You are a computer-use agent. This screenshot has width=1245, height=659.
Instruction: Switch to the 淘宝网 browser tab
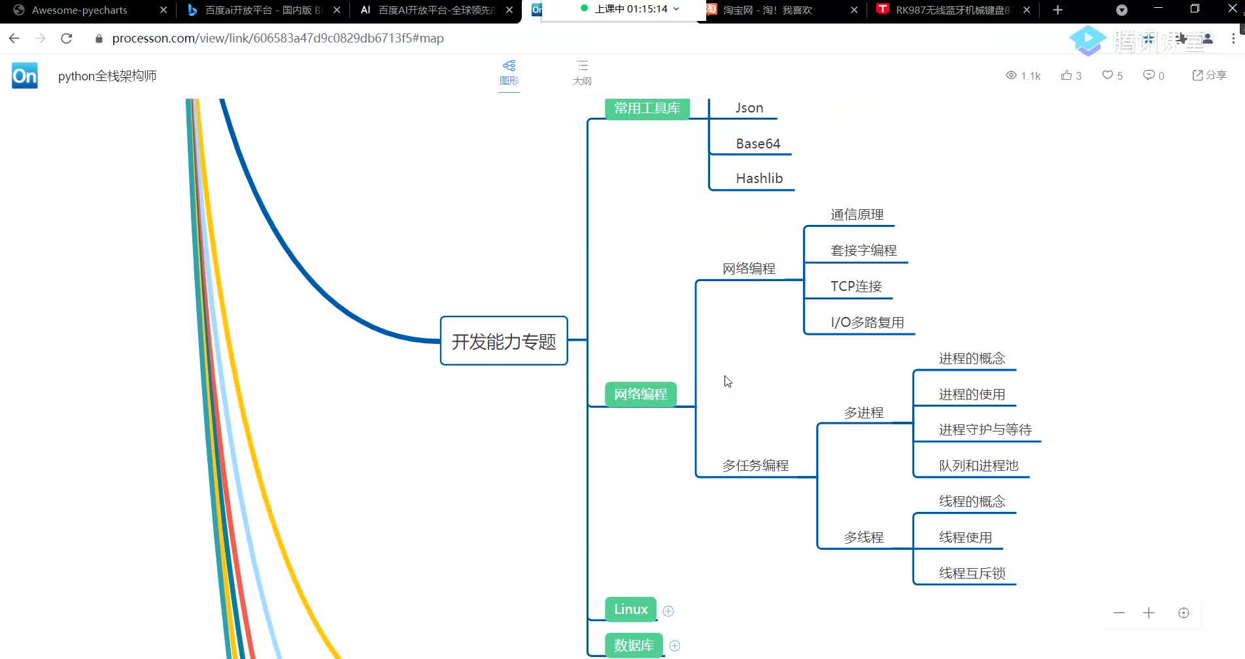coord(781,10)
